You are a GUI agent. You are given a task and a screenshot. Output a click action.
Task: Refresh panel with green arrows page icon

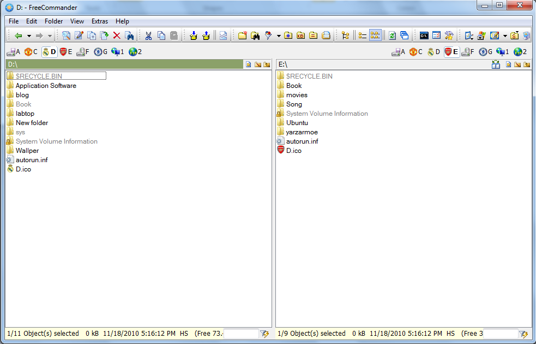pyautogui.click(x=392, y=35)
